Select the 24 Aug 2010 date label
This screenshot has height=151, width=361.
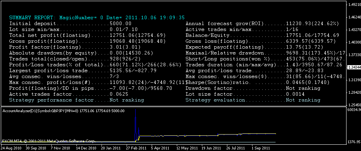coord(11,148)
